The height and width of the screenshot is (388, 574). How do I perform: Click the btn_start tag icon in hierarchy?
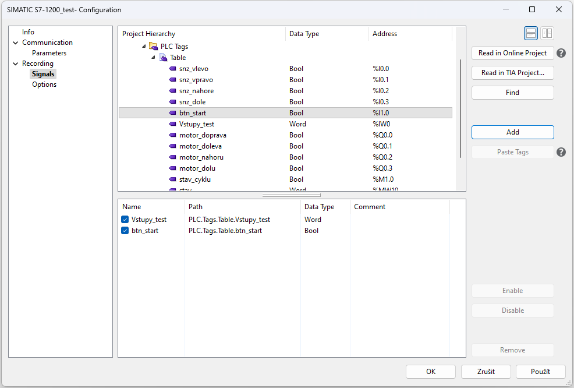(172, 113)
